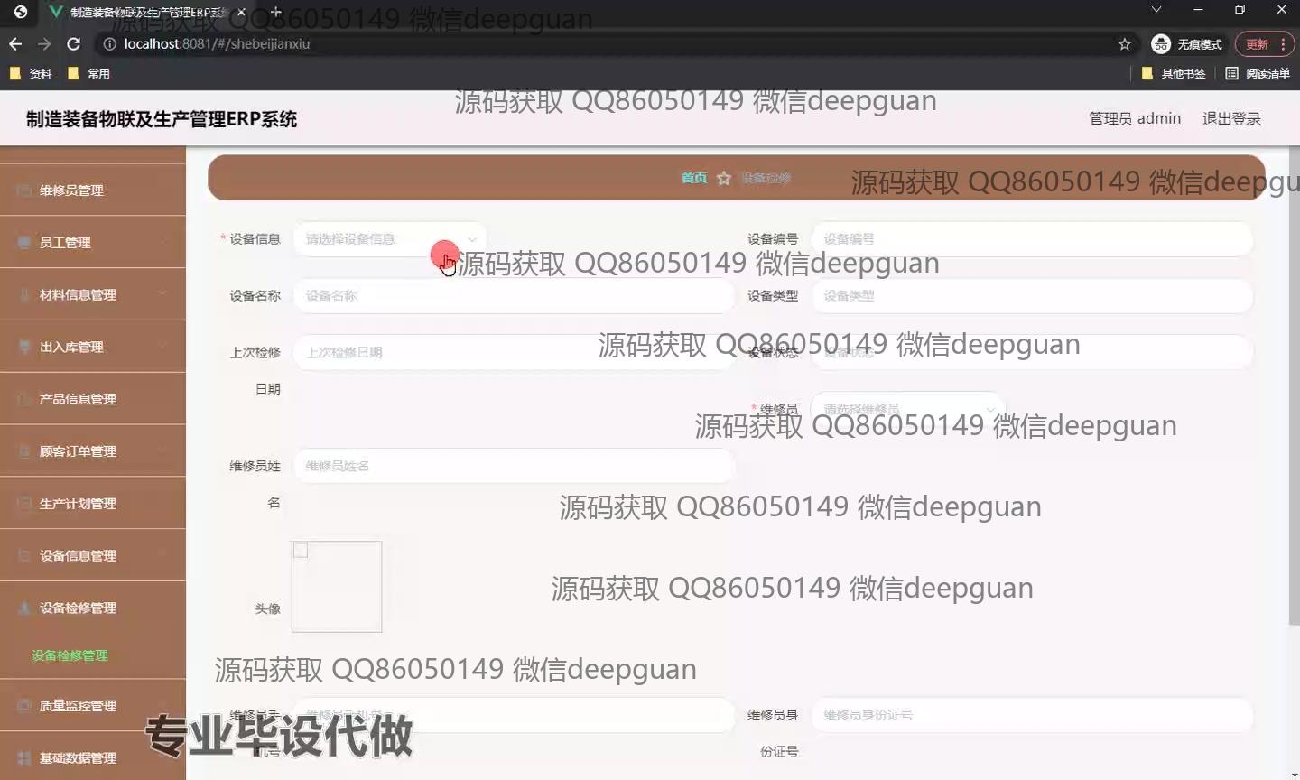Click the bookmark star in address bar
Image resolution: width=1300 pixels, height=780 pixels.
point(1124,43)
